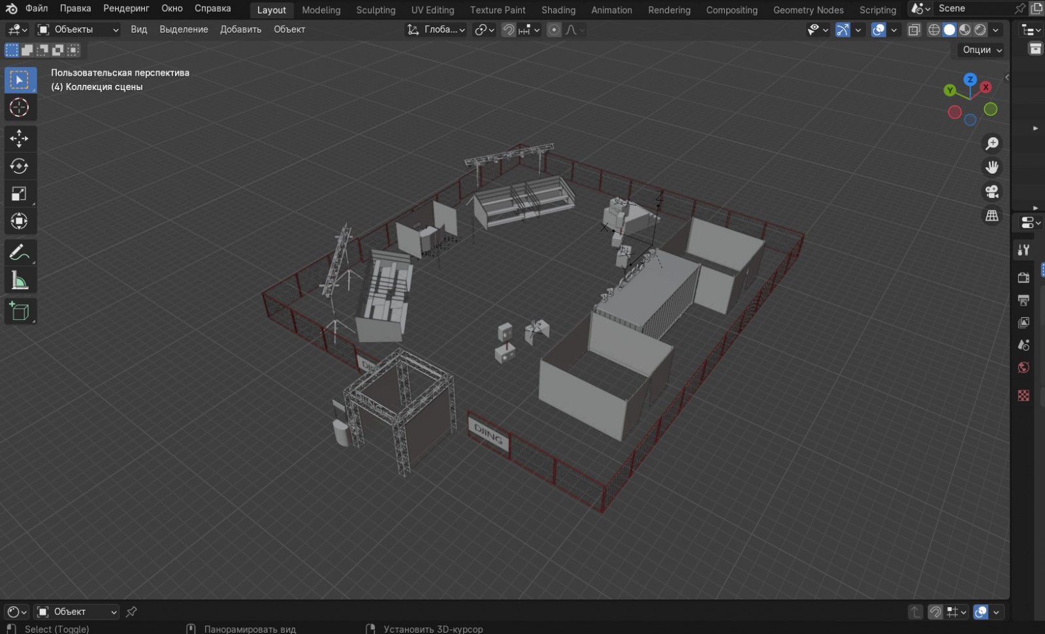Activate the 3D Cursor tool
1045x634 pixels.
coord(20,107)
